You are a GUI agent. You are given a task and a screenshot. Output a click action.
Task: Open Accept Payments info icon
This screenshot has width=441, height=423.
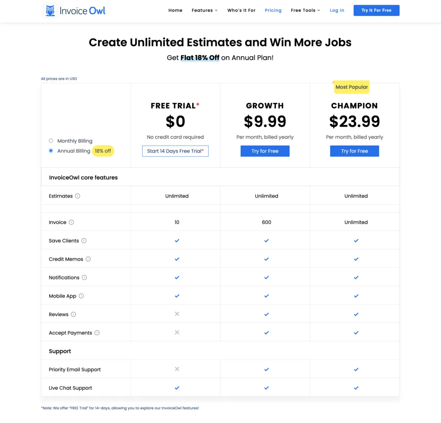tap(97, 332)
